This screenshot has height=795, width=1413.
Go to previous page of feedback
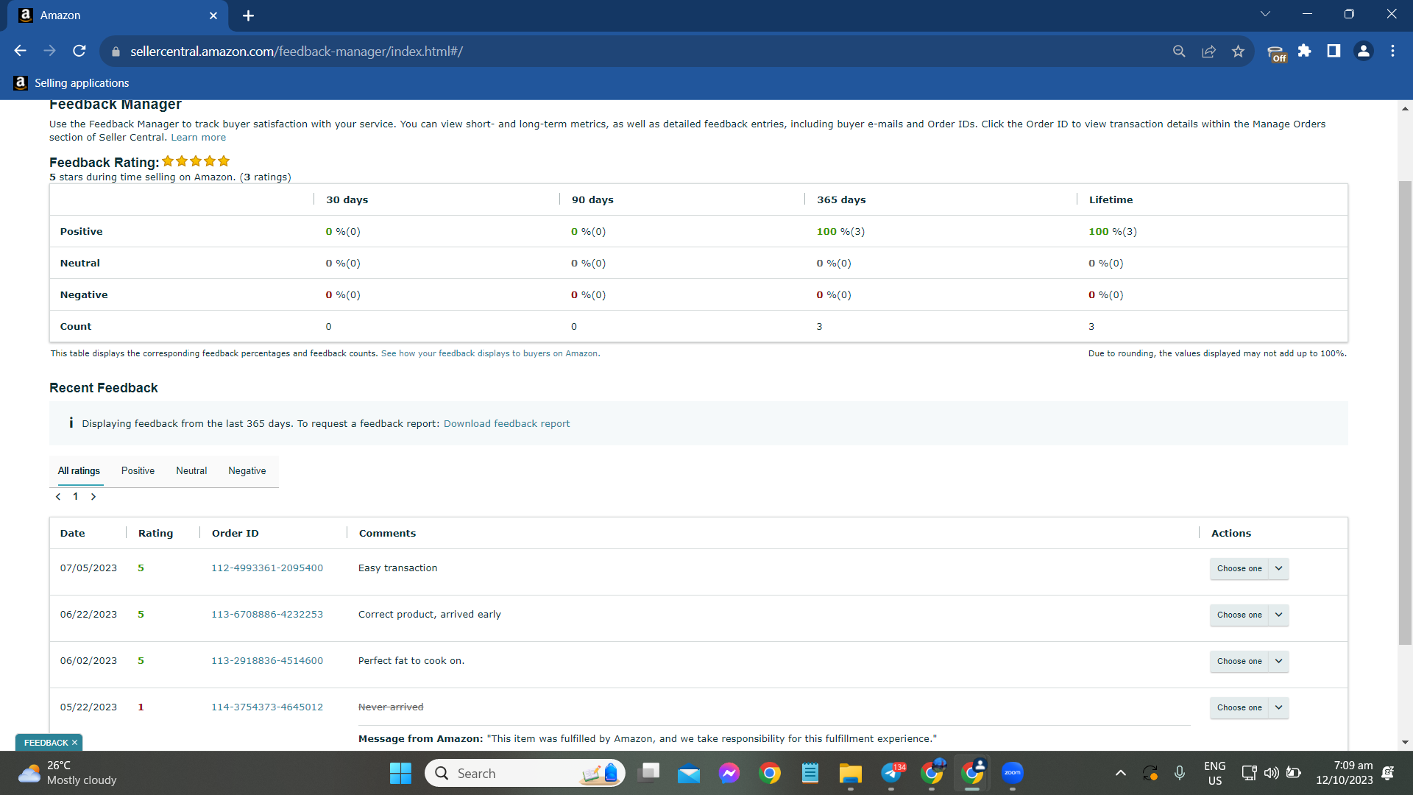pyautogui.click(x=58, y=497)
